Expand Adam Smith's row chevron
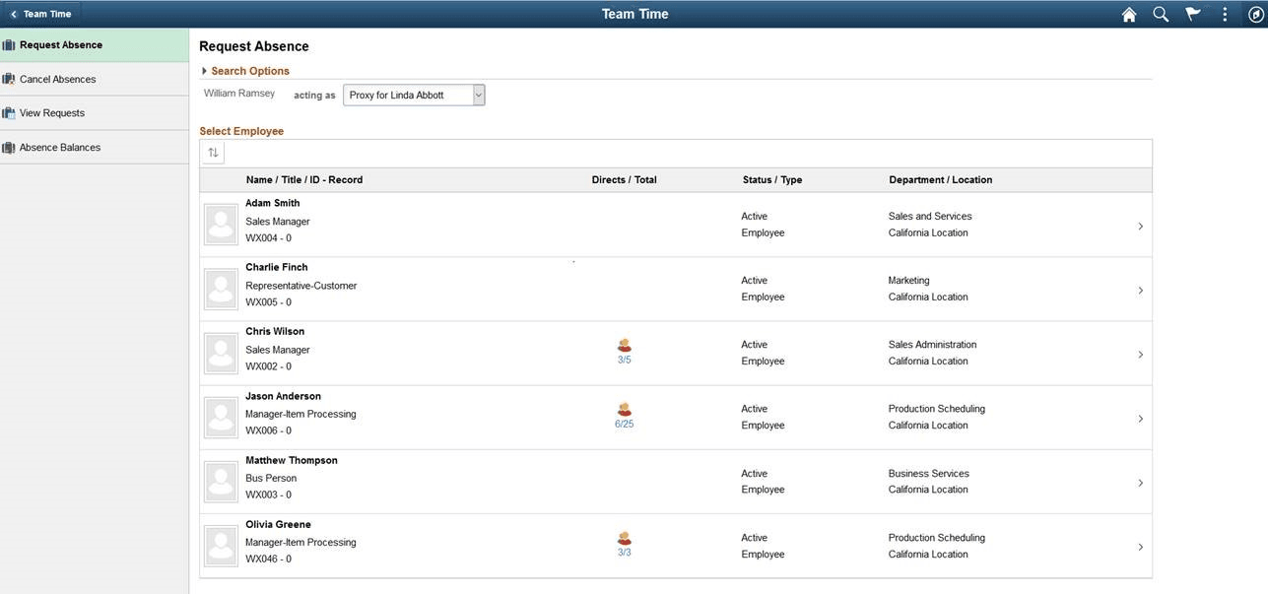Viewport: 1268px width, 594px height. point(1140,226)
